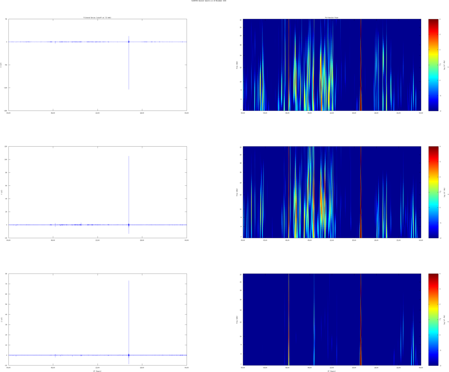Click the red stripe in top wavelet spectrogram
The height and width of the screenshot is (372, 449).
point(361,65)
